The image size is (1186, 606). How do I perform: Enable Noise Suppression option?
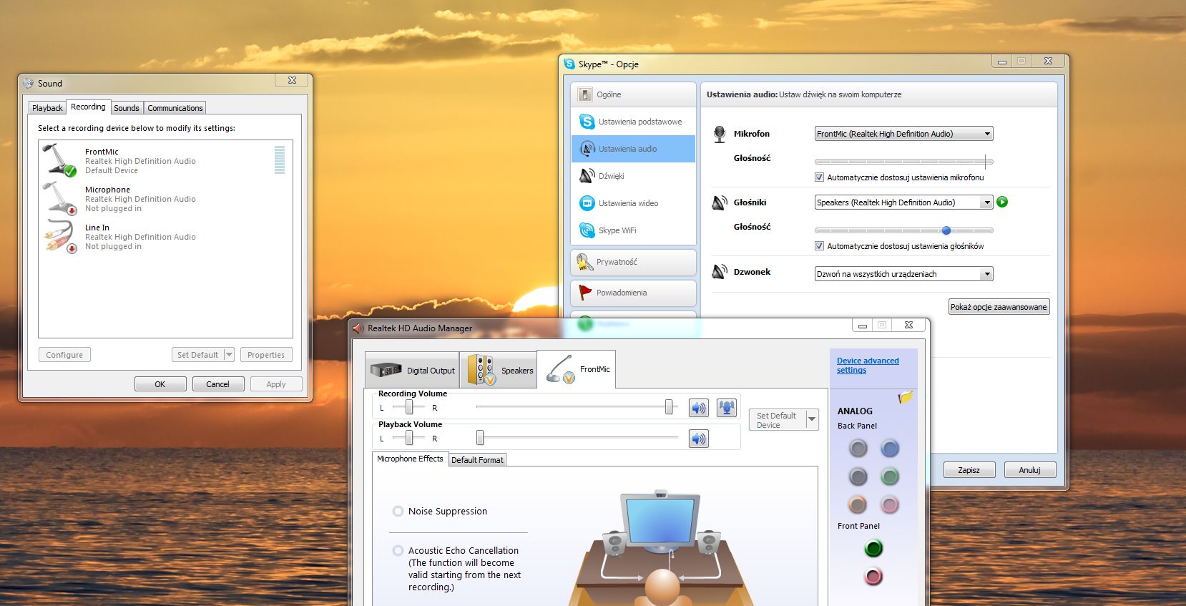(x=398, y=512)
